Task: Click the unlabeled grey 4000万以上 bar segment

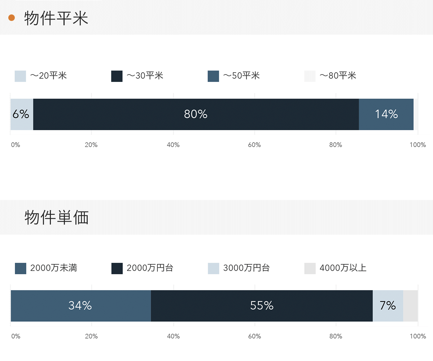Action: click(x=411, y=306)
